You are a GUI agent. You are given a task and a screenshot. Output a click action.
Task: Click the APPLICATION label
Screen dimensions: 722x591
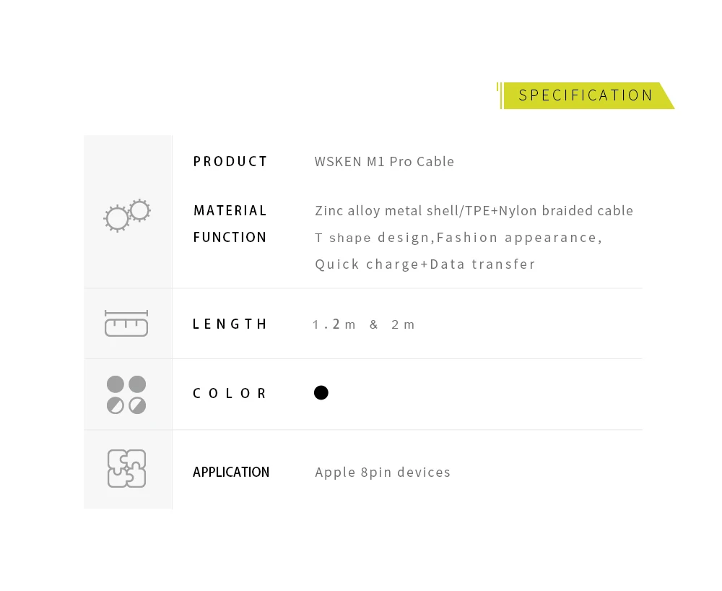231,473
